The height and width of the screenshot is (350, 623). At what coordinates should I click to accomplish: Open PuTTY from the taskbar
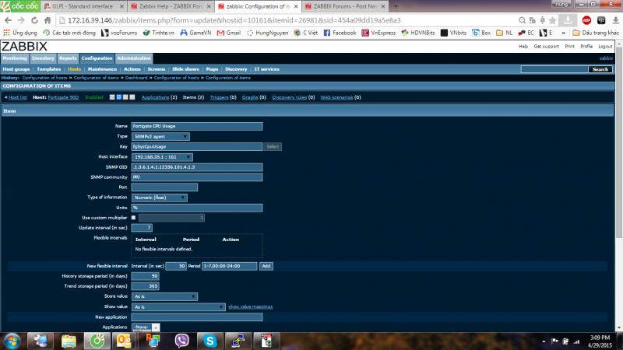(238, 341)
